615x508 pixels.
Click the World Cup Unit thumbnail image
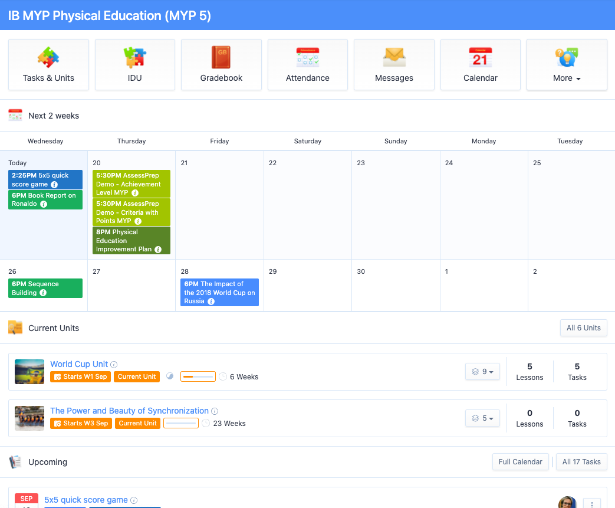(29, 372)
